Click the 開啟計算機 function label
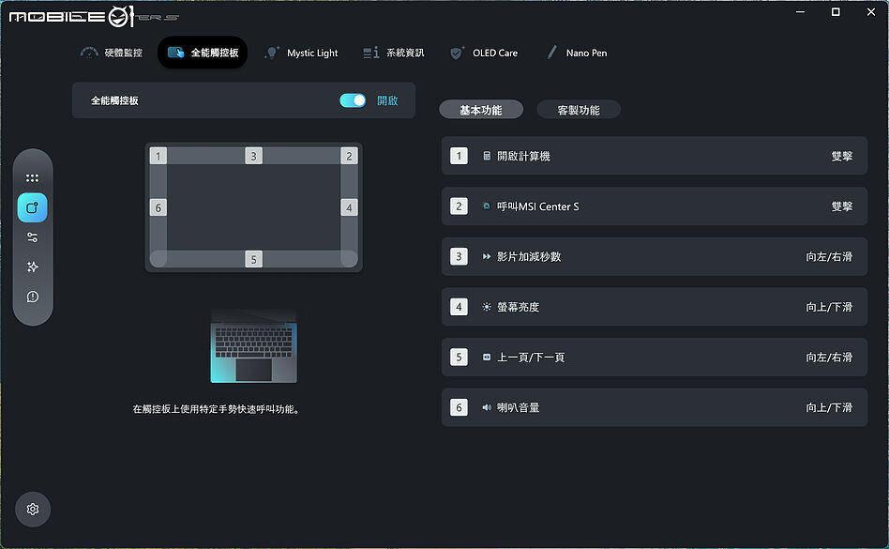Viewport: 889px width, 549px height. point(523,156)
